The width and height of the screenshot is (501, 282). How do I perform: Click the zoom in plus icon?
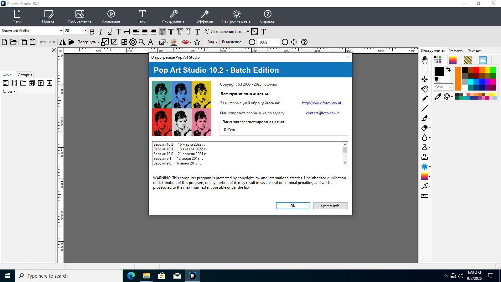285,42
